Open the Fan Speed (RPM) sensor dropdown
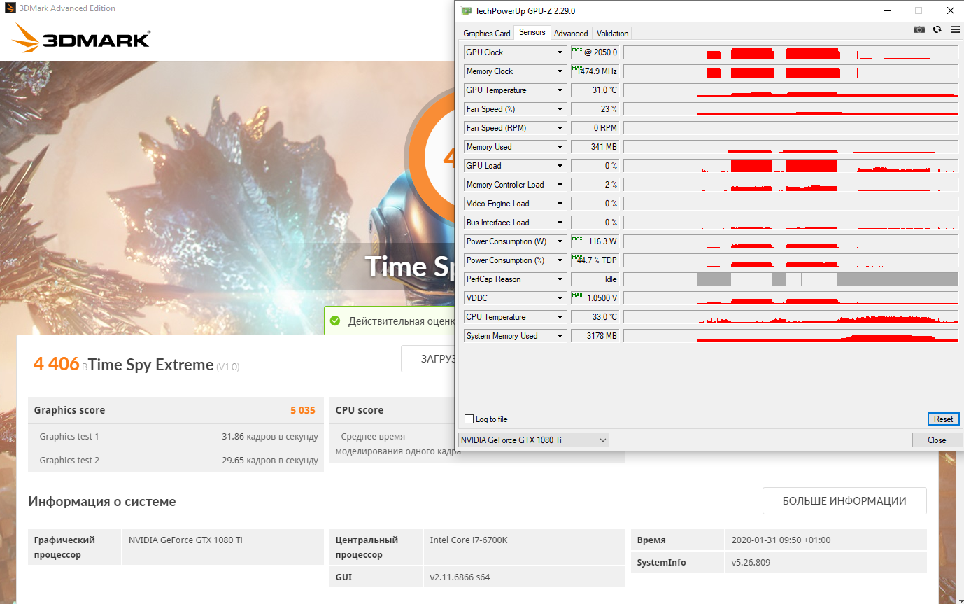 tap(560, 128)
